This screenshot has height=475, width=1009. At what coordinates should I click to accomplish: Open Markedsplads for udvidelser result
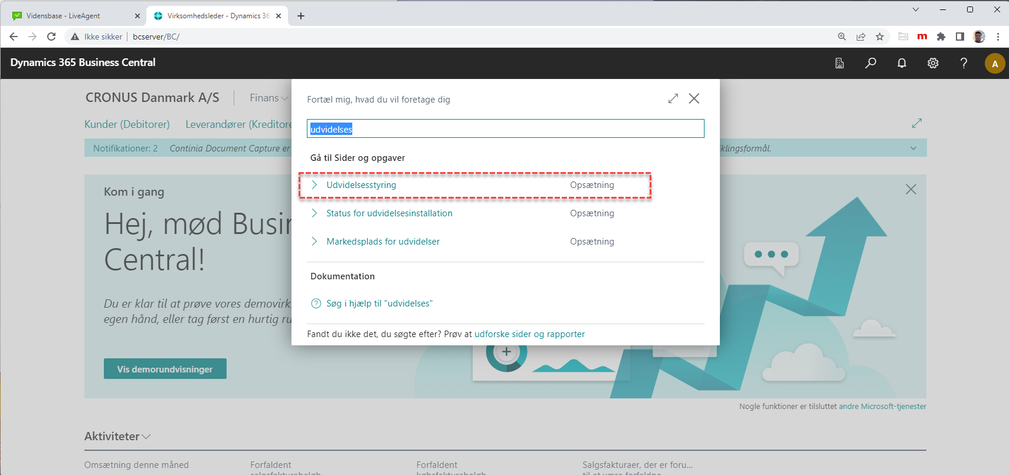(x=383, y=242)
